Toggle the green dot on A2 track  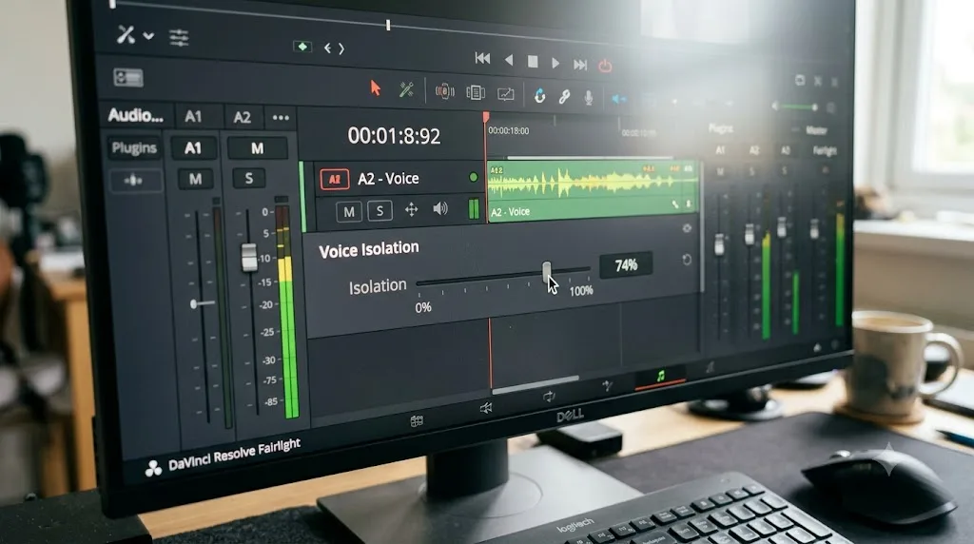[474, 178]
